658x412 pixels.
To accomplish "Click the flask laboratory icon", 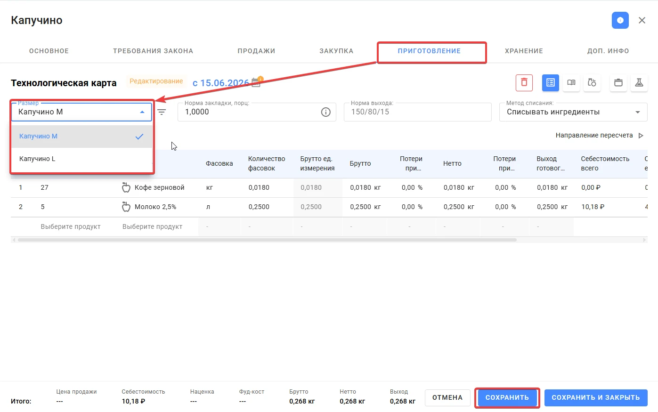I will [639, 83].
